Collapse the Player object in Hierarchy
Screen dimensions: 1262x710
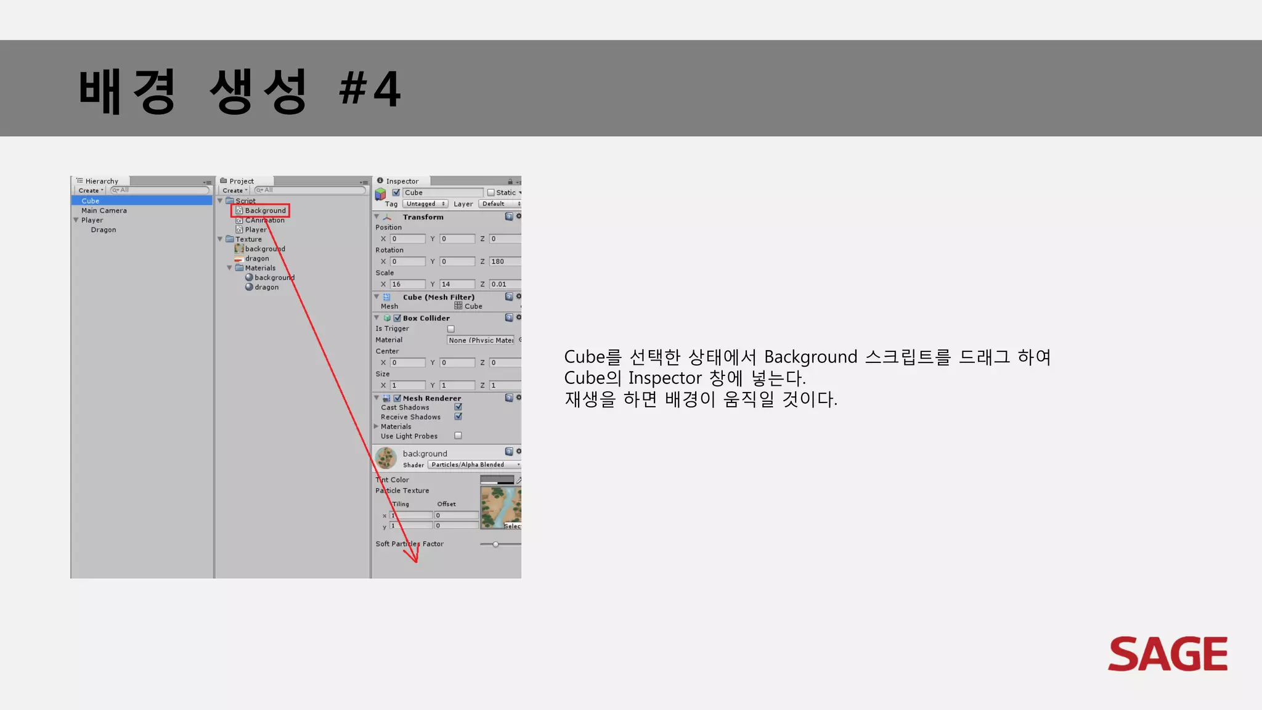point(76,220)
